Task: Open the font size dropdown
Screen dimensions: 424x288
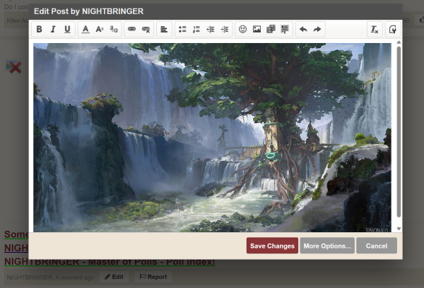Action: click(100, 30)
